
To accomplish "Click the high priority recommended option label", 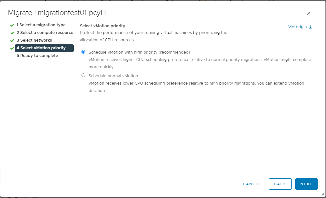I will pyautogui.click(x=139, y=52).
